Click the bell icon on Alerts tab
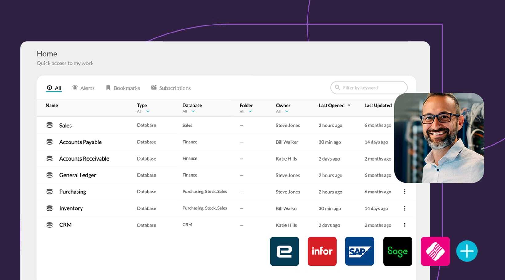Viewport: 505px width, 280px height. point(74,87)
